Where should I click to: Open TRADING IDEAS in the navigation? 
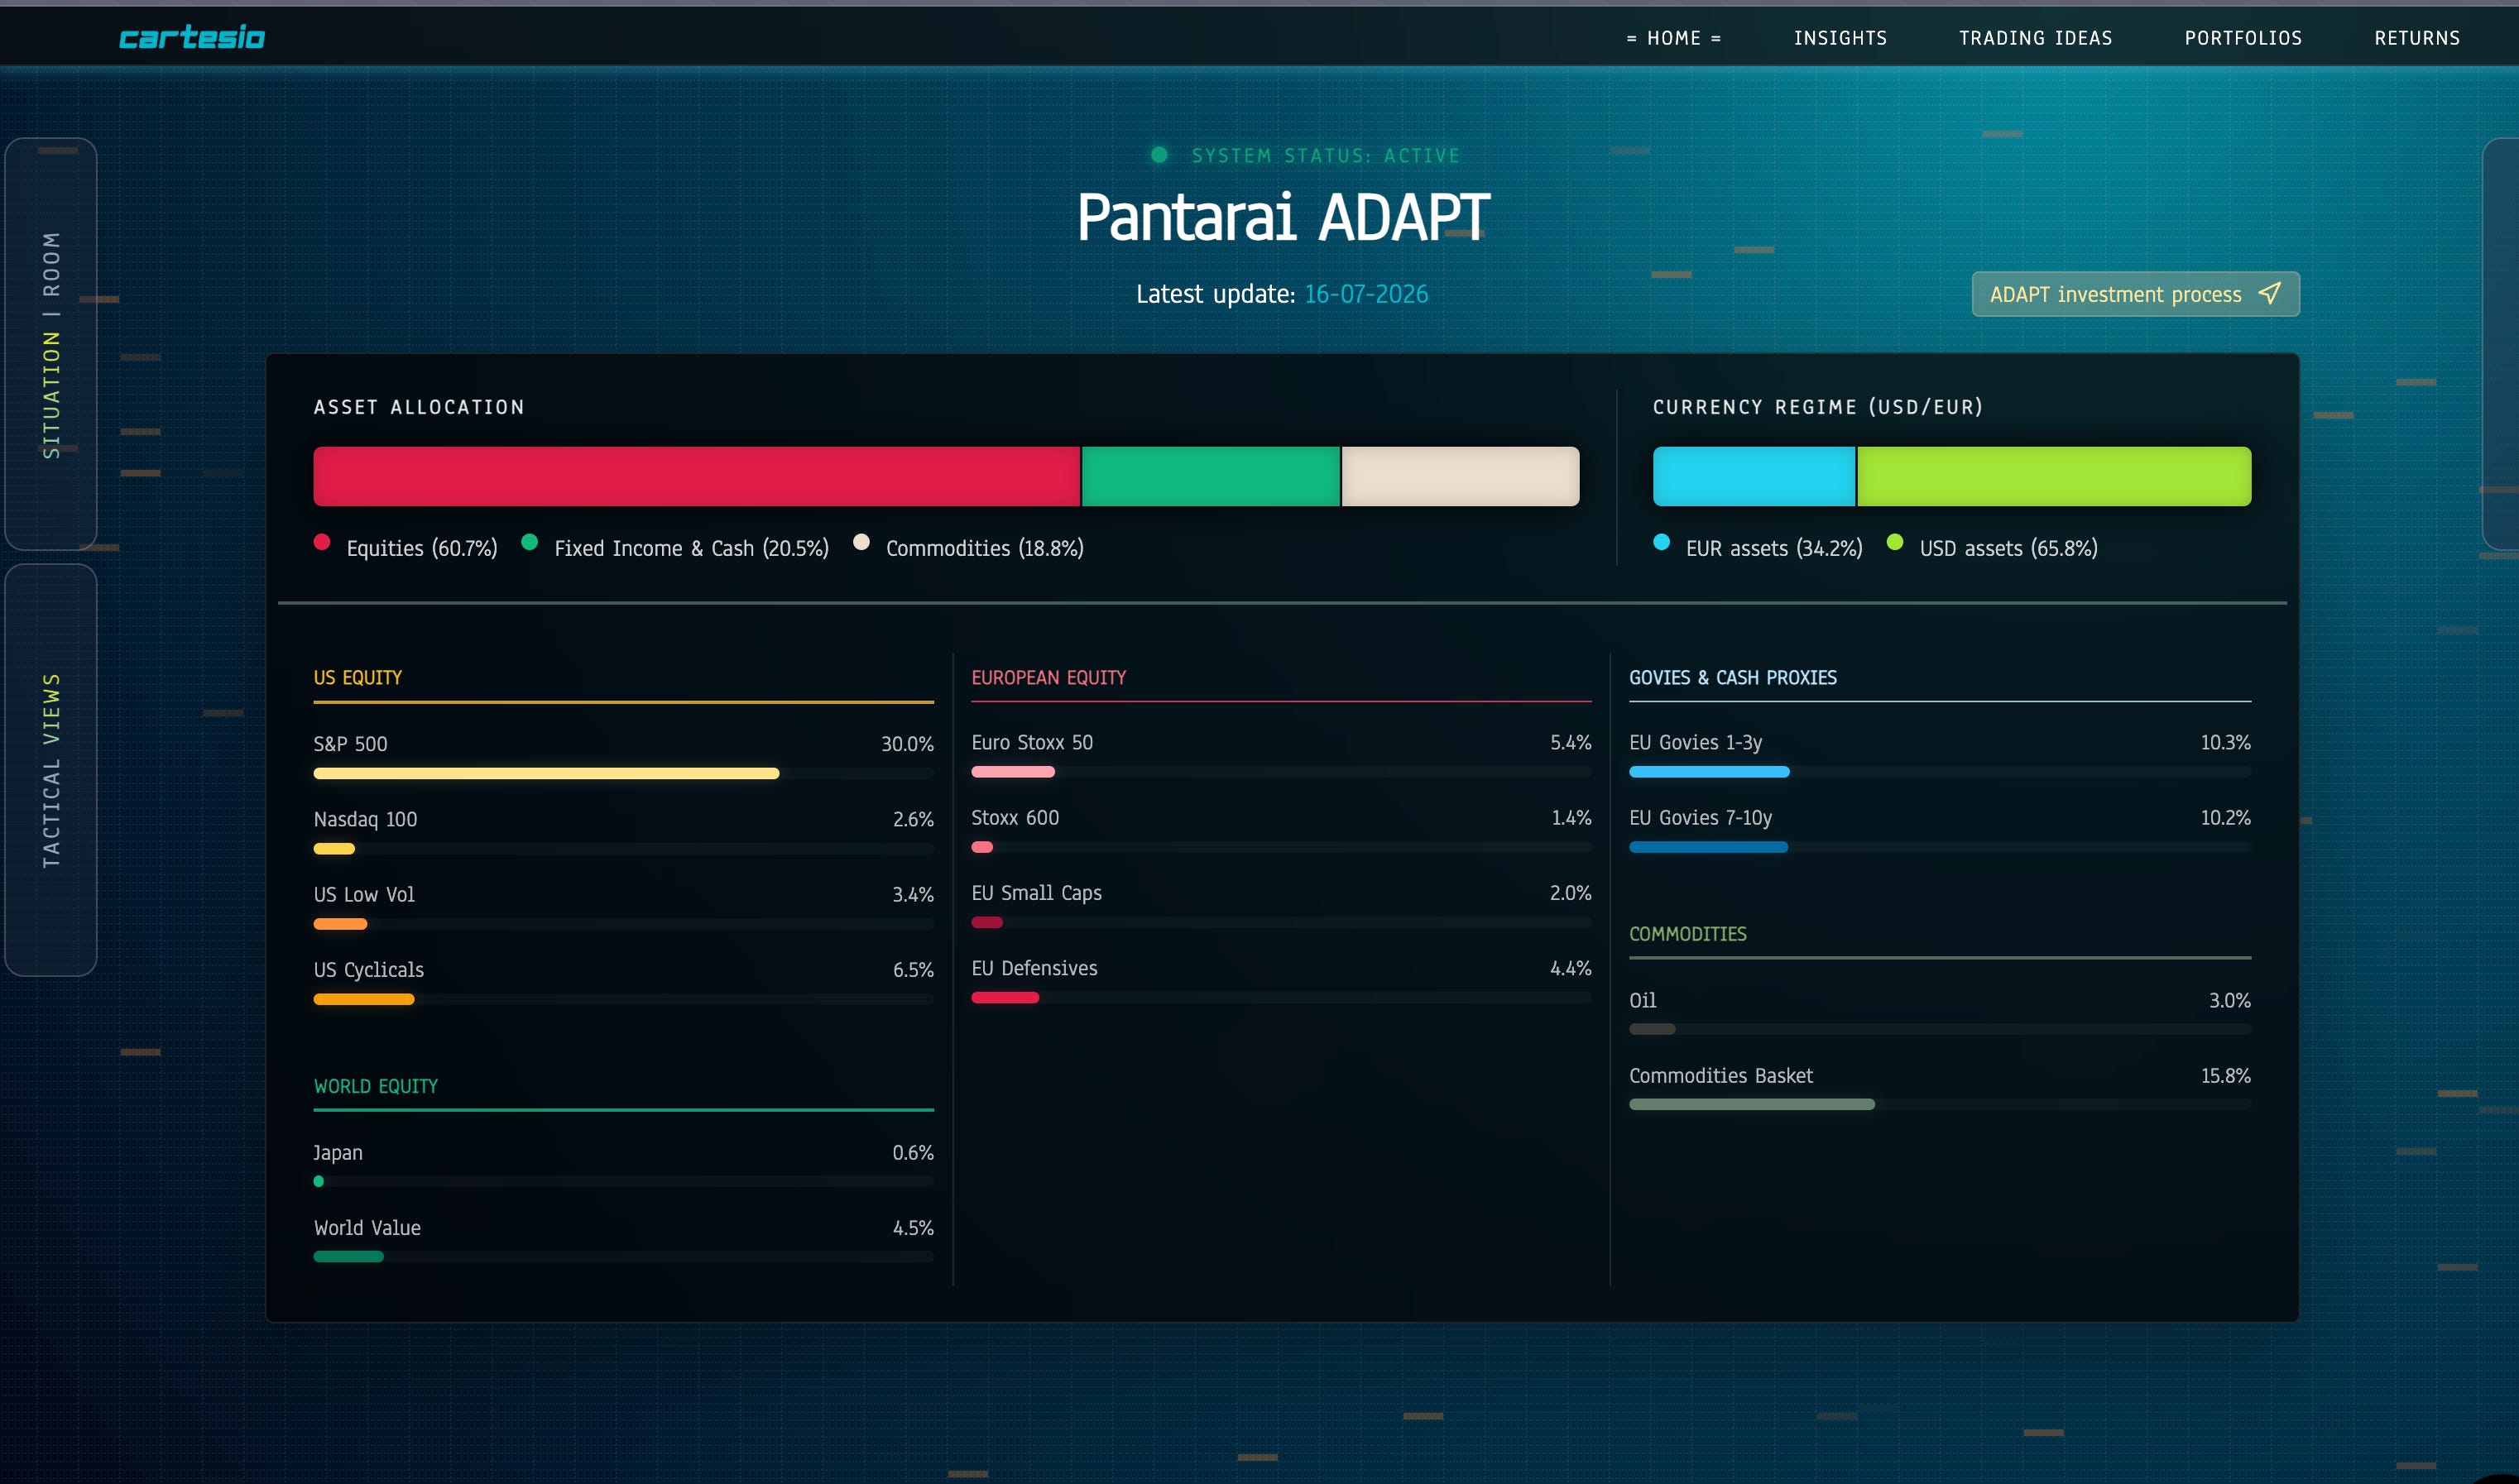2035,38
